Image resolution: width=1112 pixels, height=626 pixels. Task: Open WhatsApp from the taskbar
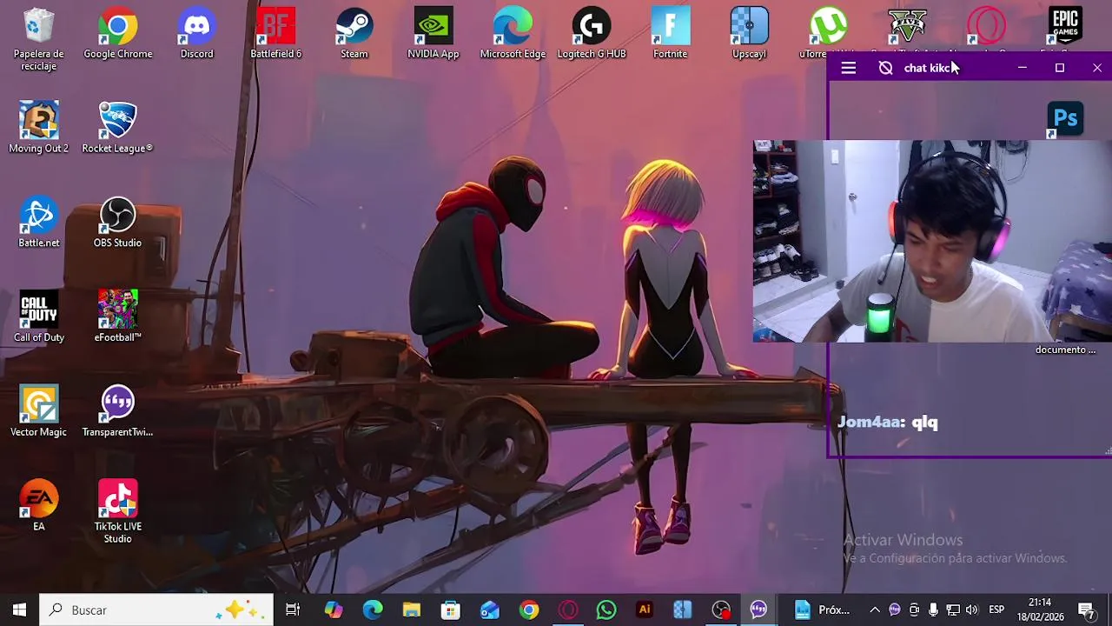pos(606,610)
